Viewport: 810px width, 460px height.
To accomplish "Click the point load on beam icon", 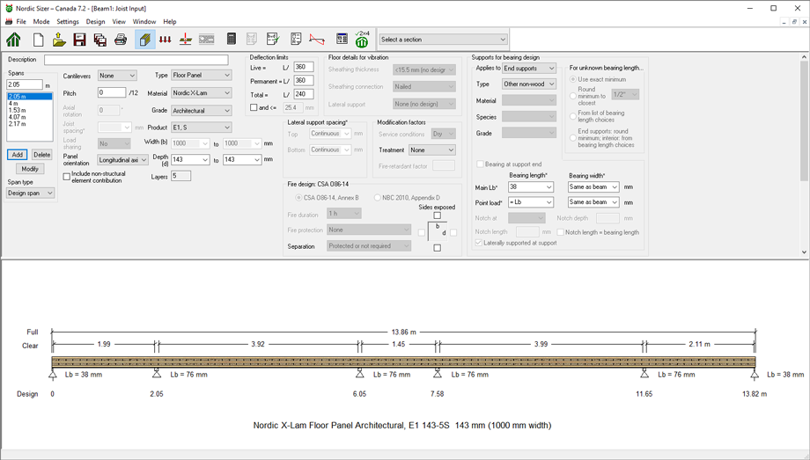I will tap(186, 40).
